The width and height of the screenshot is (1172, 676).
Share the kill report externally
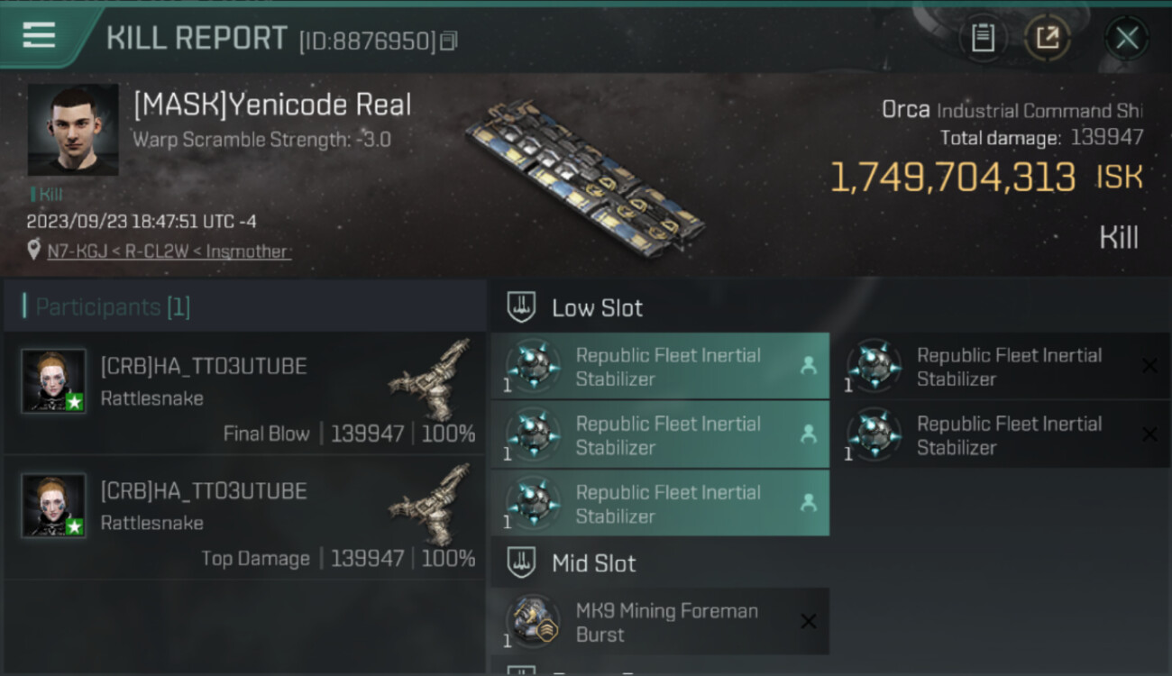point(1047,38)
